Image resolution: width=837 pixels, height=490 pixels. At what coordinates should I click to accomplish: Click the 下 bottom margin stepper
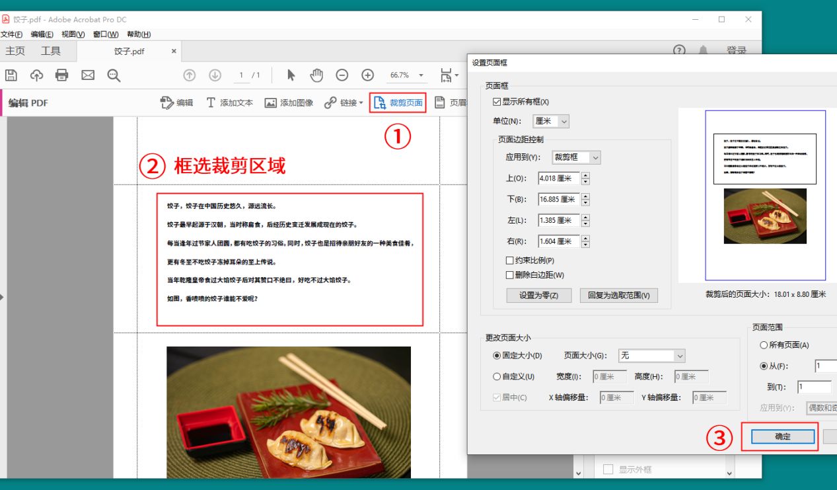click(585, 200)
